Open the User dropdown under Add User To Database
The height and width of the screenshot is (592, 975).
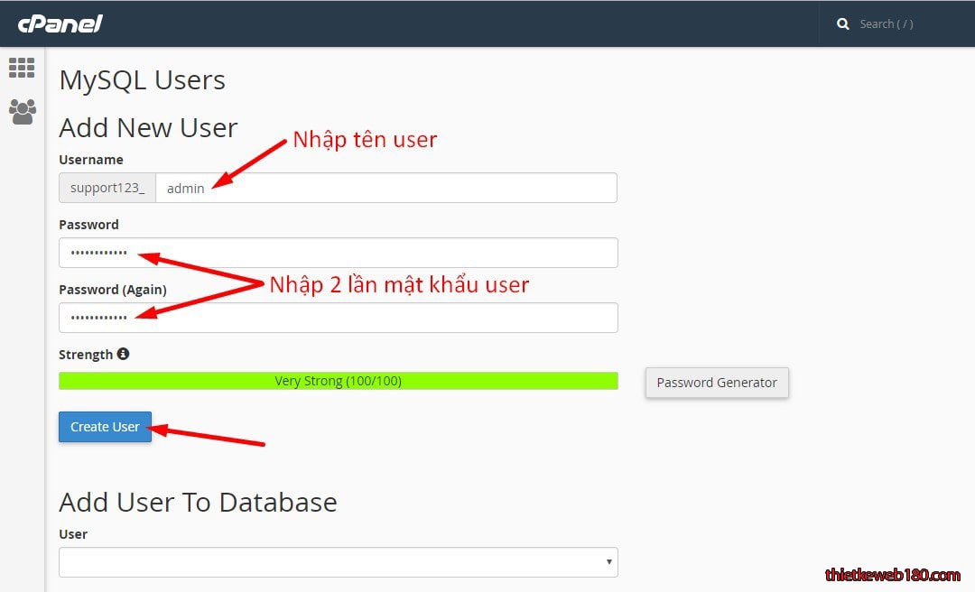coord(338,561)
